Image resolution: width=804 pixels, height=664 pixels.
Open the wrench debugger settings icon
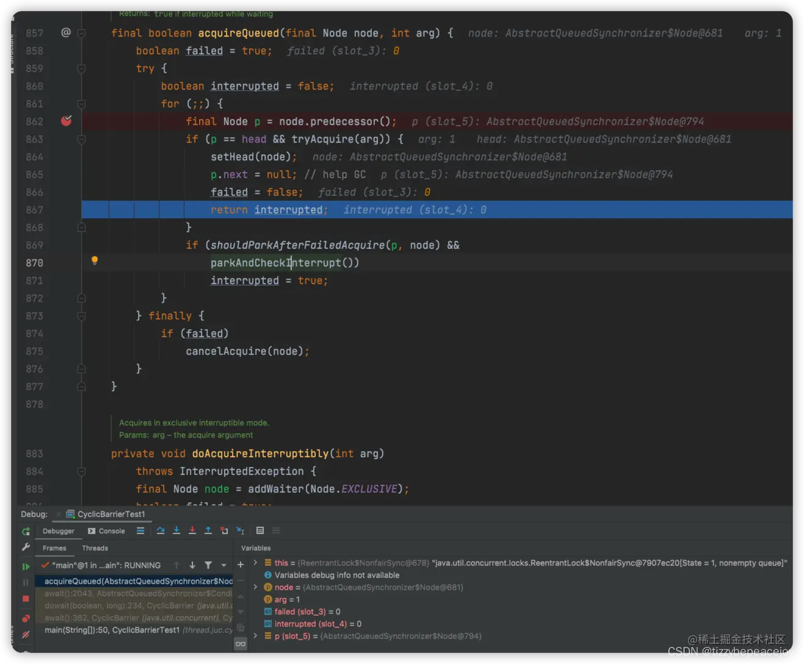click(x=26, y=548)
